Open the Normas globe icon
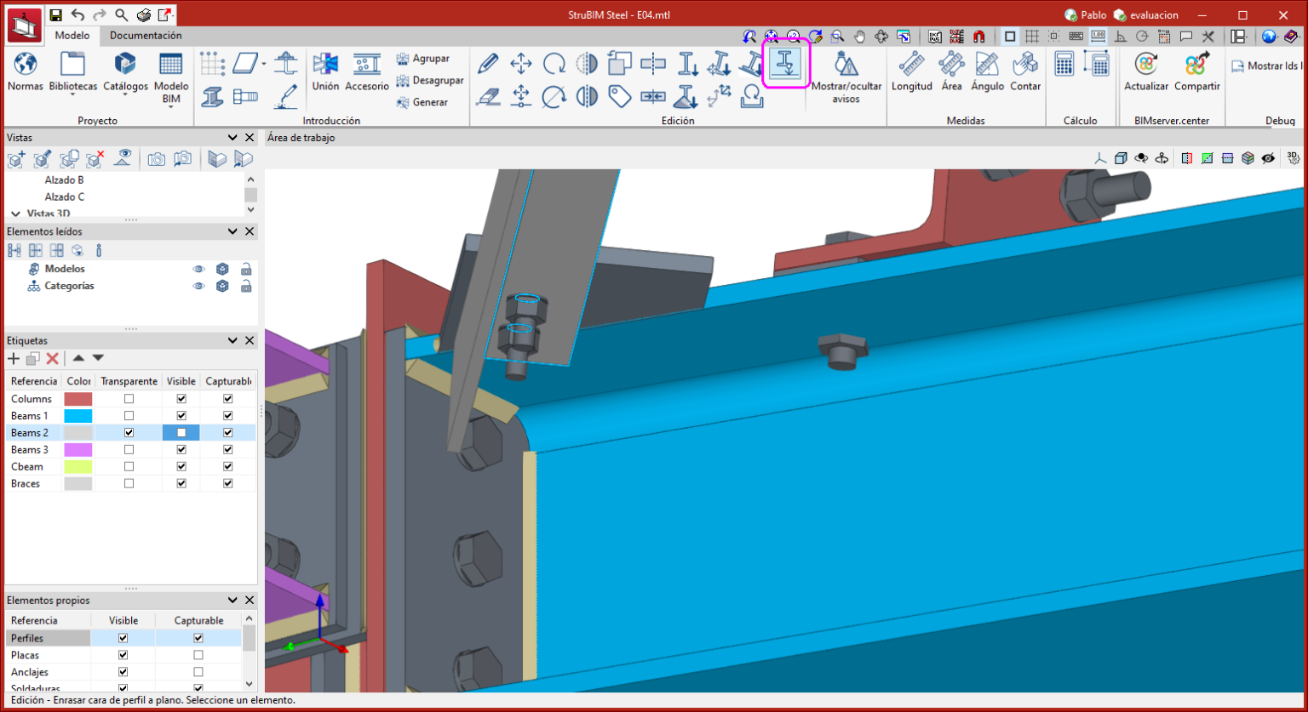Viewport: 1308px width, 712px height. [26, 65]
